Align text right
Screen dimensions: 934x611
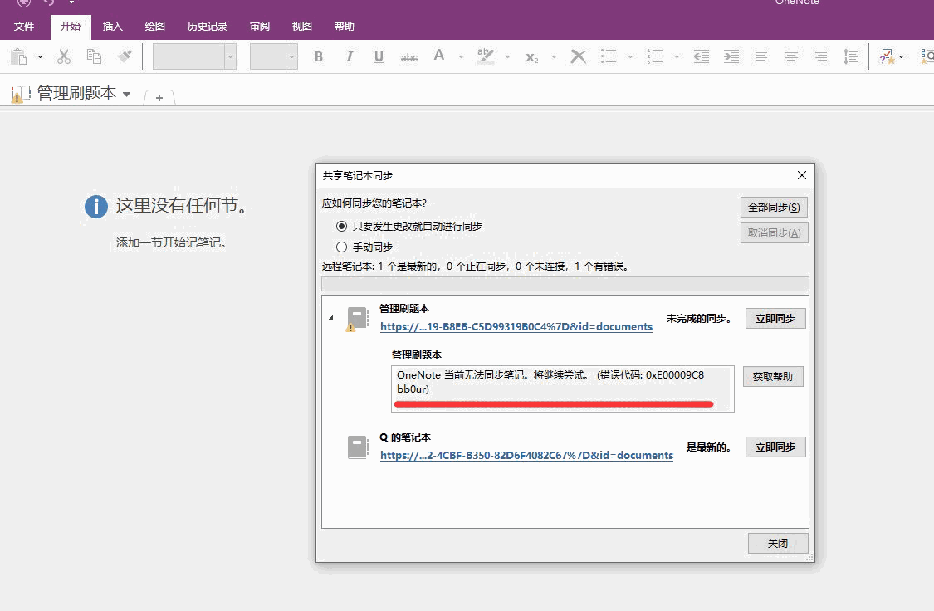(x=821, y=56)
